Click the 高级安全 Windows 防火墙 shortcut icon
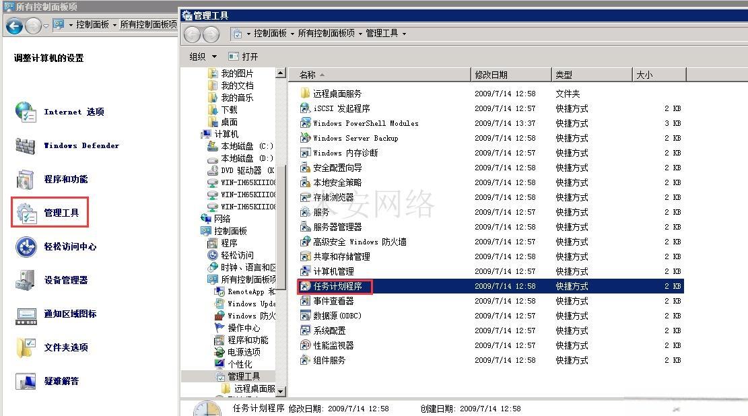748x416 pixels. 305,242
